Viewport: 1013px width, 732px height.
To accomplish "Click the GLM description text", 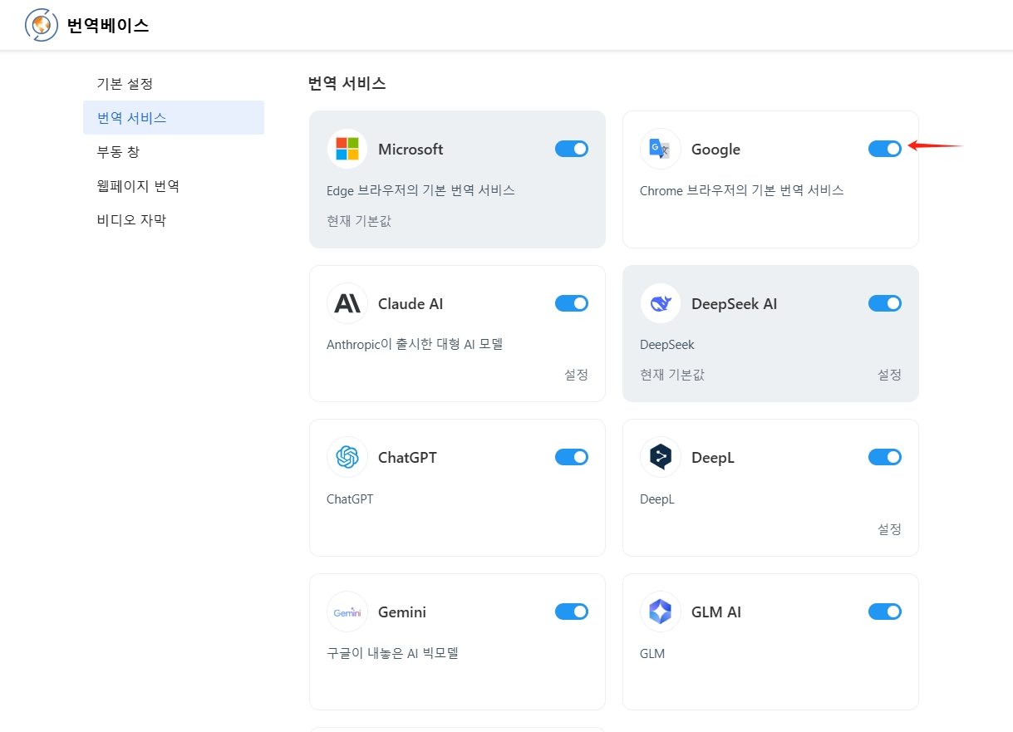I will click(x=652, y=654).
